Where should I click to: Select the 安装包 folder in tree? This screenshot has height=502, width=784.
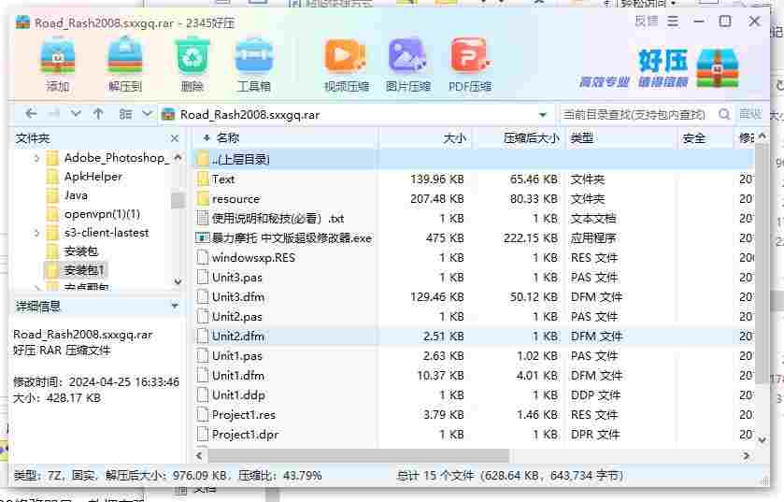click(81, 251)
